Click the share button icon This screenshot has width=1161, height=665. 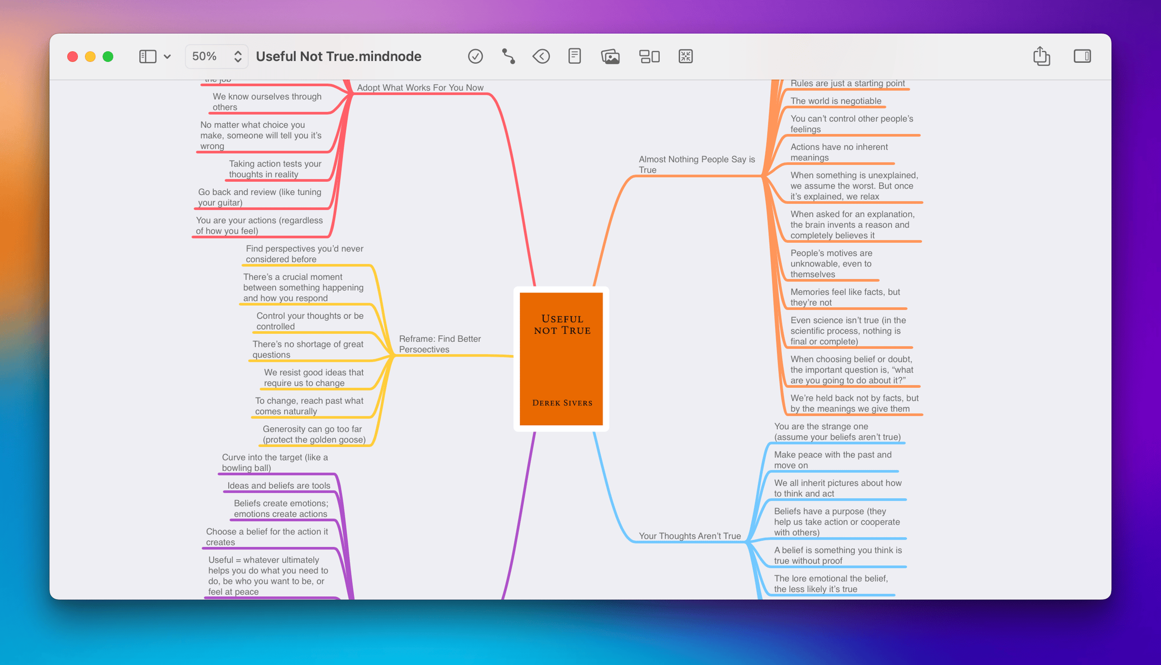[1041, 56]
